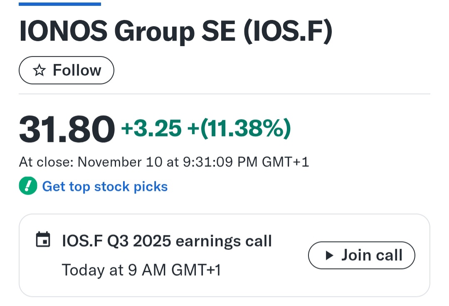Image resolution: width=449 pixels, height=306 pixels.
Task: Click the play triangle in Join call
Action: [x=330, y=255]
